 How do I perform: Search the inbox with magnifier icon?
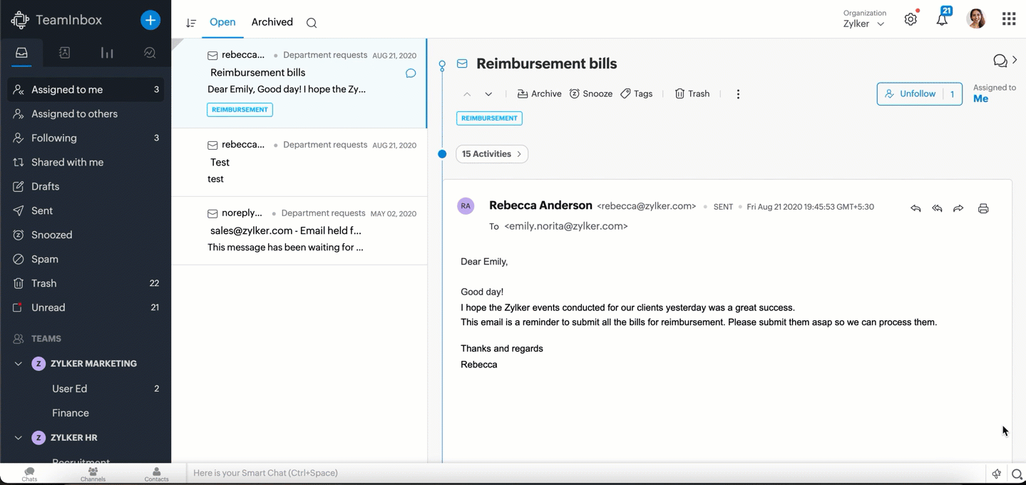pos(312,23)
